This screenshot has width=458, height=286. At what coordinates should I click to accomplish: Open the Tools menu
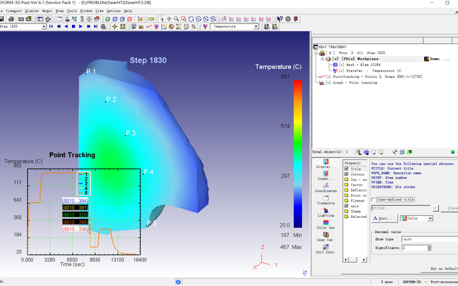(x=72, y=11)
